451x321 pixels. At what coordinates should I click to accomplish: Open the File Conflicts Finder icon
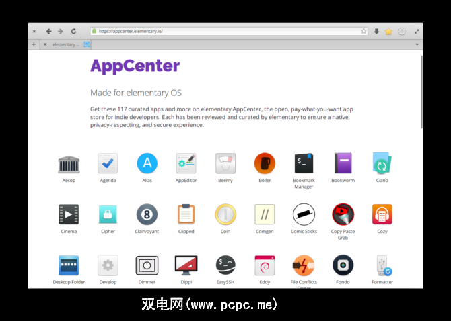304,265
